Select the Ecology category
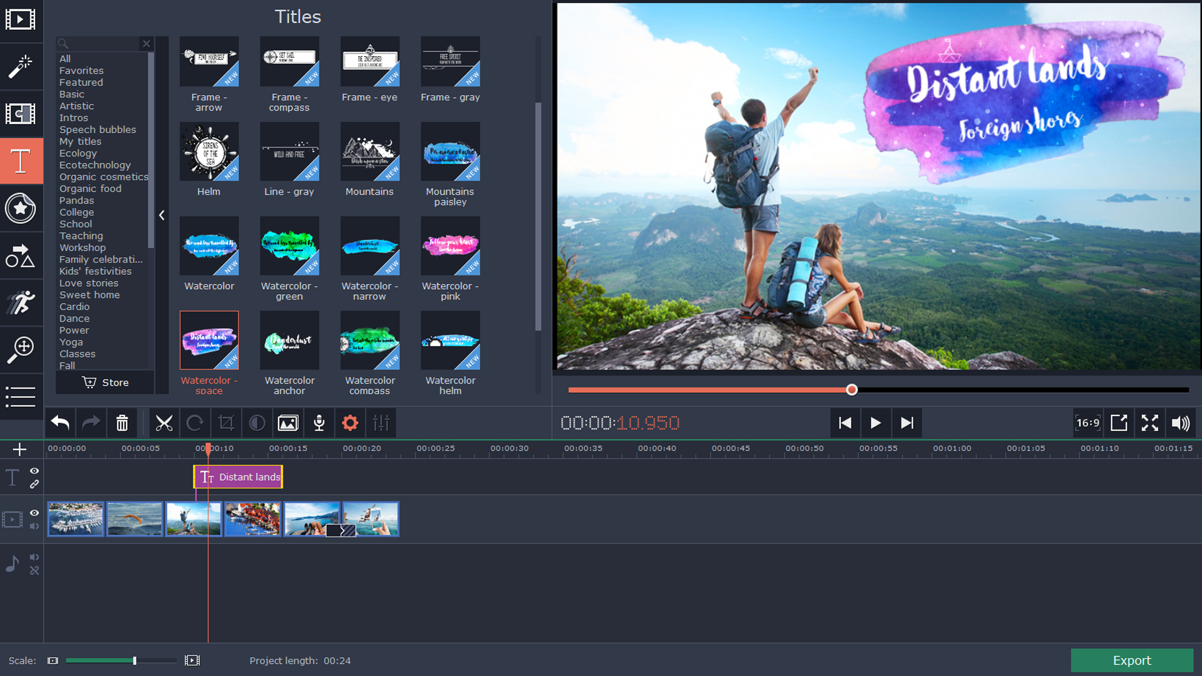1202x676 pixels. click(78, 153)
